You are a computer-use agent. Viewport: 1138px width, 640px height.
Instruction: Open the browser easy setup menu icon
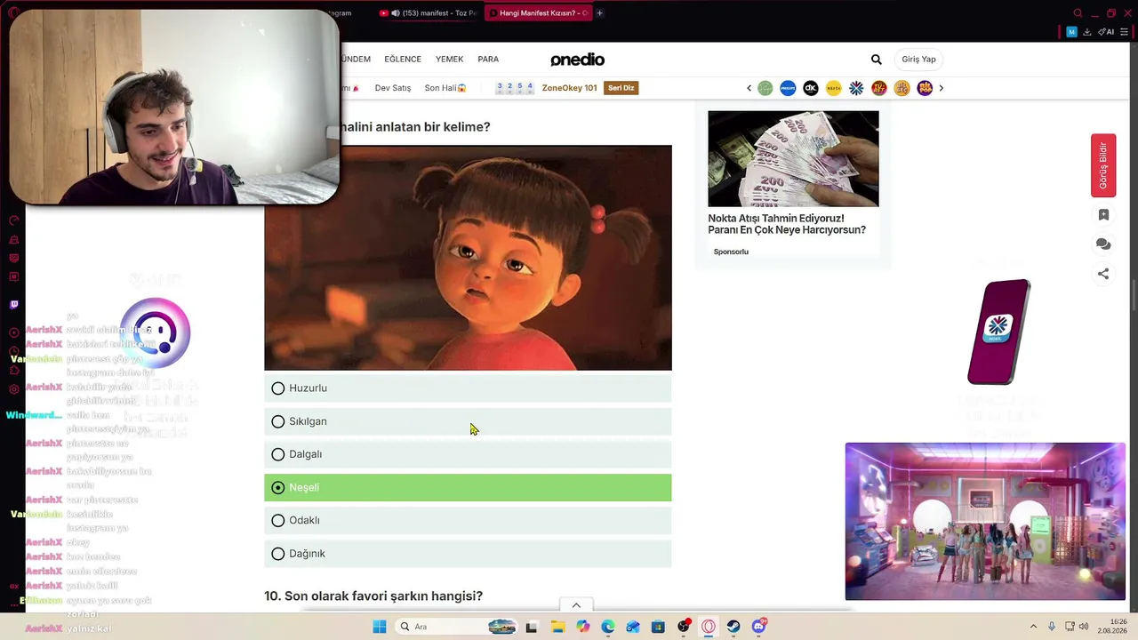[x=1125, y=32]
